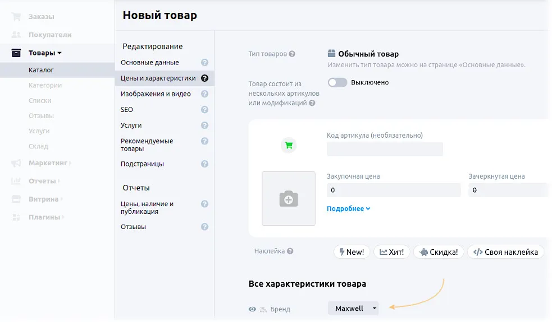Open Заказы in the sidebar
This screenshot has width=552, height=322.
click(x=41, y=16)
